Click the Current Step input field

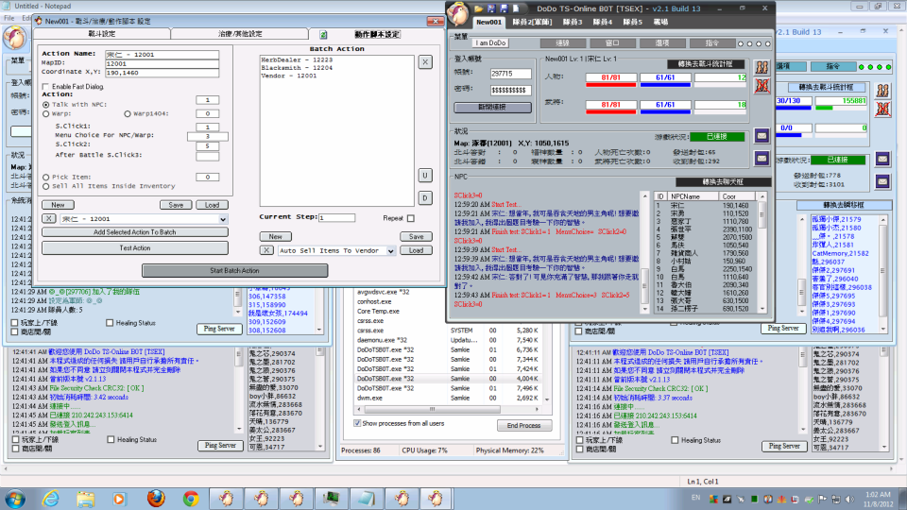point(336,218)
